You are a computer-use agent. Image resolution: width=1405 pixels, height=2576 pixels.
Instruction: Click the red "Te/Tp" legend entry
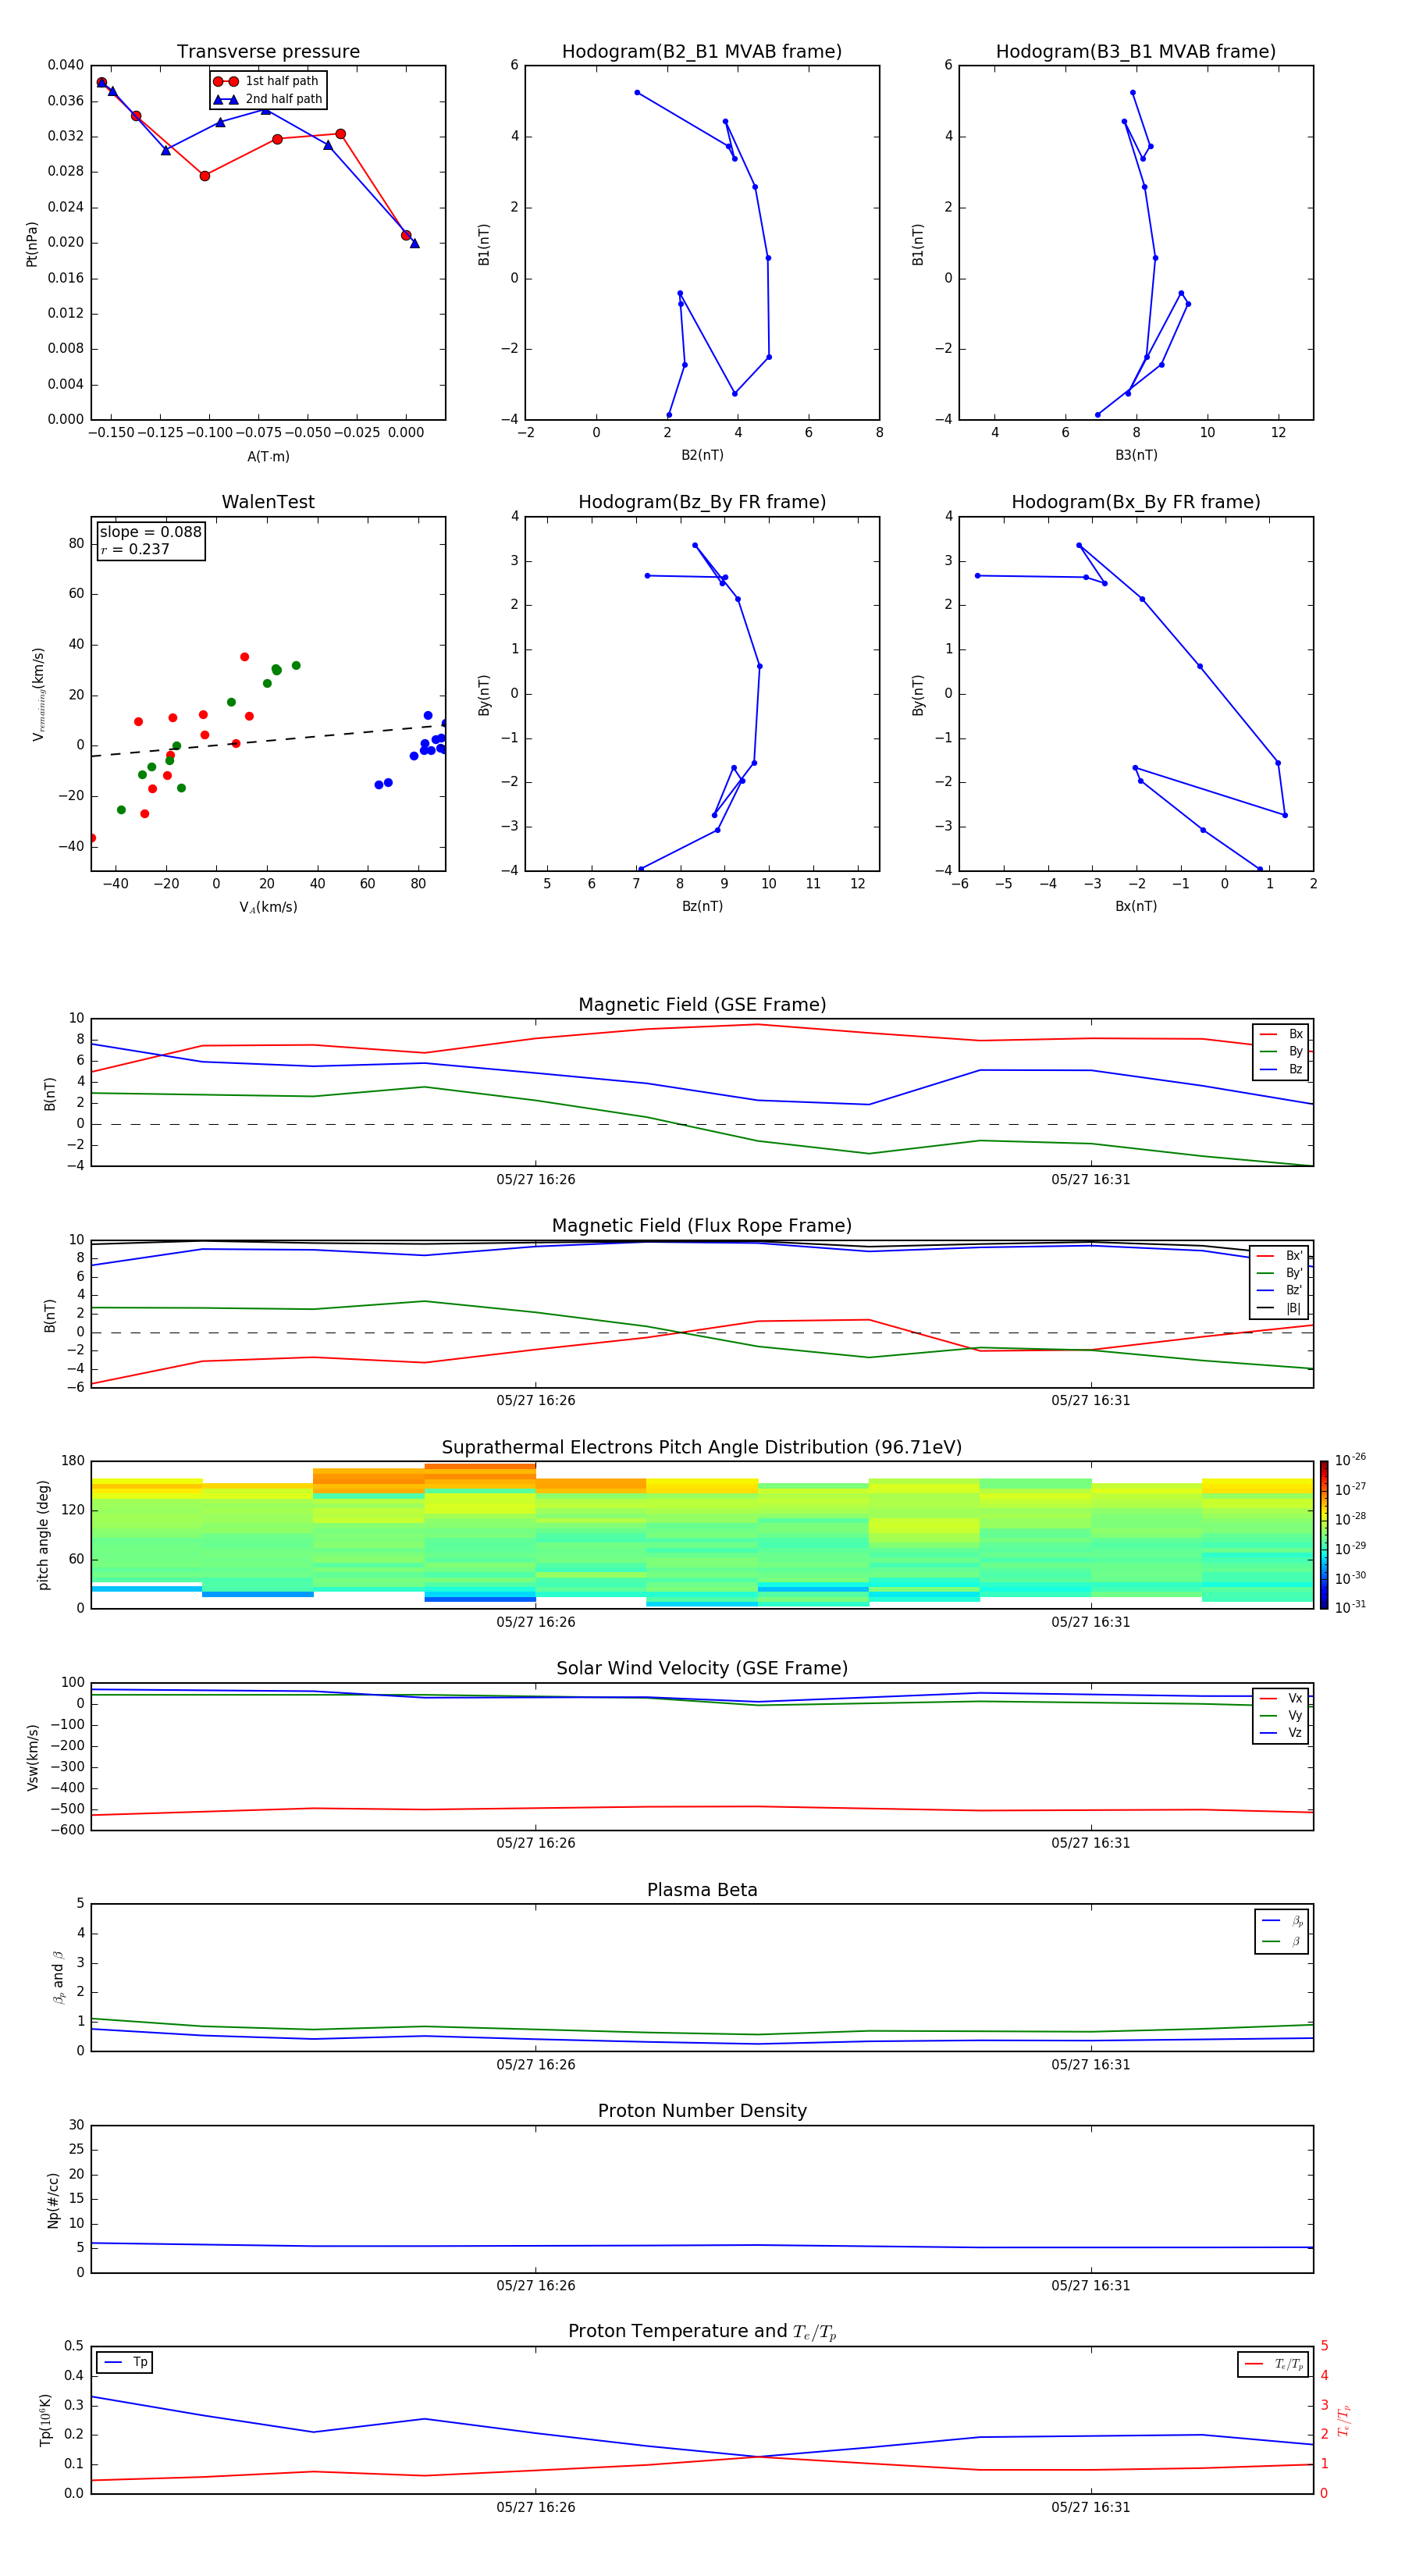coord(1274,2364)
